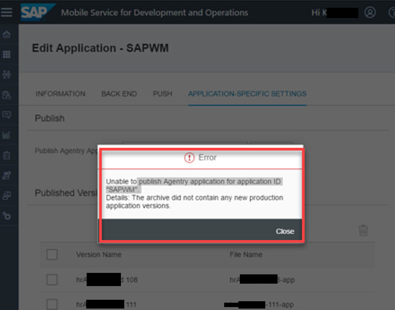Viewport: 395px width, 310px height.
Task: Click the Publish section heading
Action: click(49, 118)
